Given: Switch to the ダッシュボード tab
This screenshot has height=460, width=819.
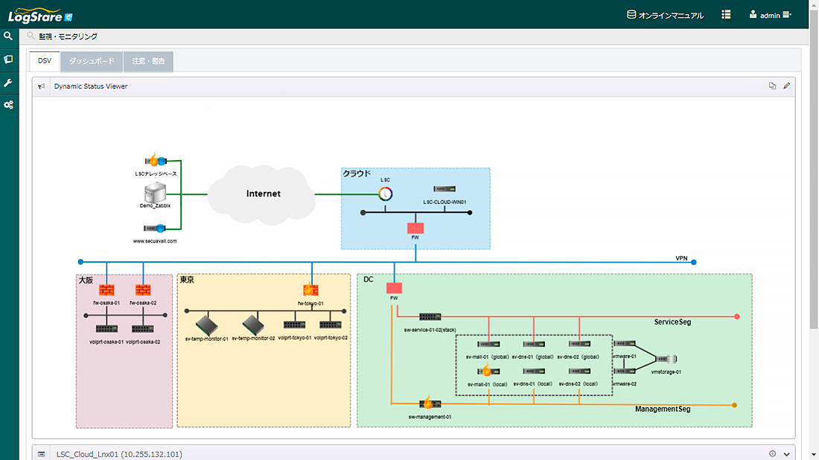Looking at the screenshot, I should click(x=92, y=61).
